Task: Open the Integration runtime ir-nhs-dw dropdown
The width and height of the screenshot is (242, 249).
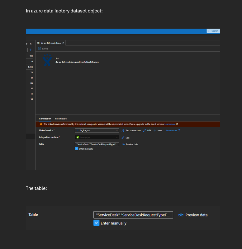Action: coord(97,137)
